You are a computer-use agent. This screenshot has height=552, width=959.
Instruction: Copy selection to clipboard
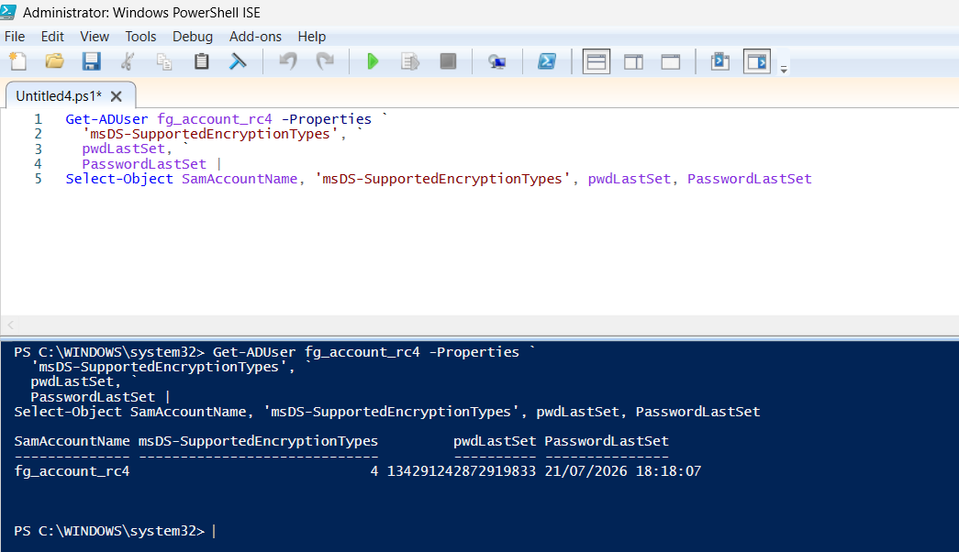click(x=164, y=61)
